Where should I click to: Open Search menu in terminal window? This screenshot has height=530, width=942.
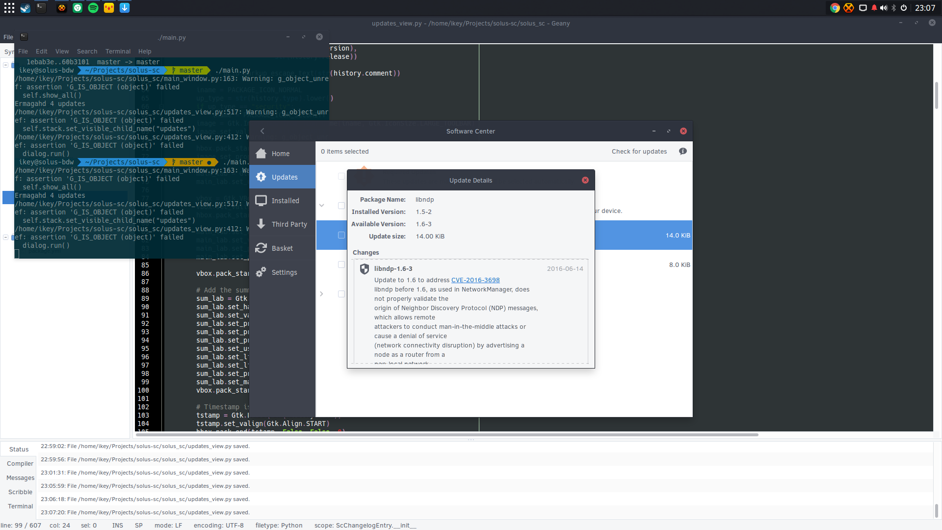87,51
